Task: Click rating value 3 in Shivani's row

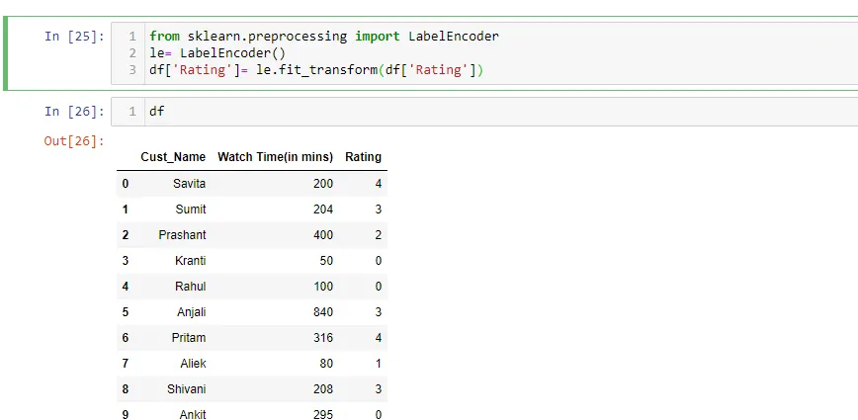Action: 379,388
